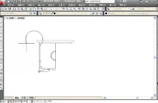Click Save diskette icon in standard toolbar
This screenshot has width=158, height=103.
coord(10,9)
